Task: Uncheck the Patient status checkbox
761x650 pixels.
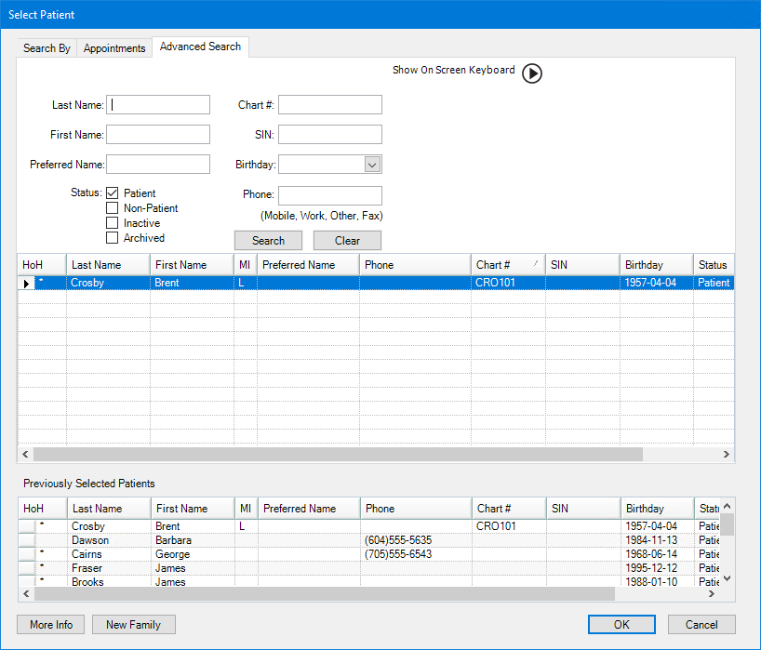Action: (x=113, y=193)
